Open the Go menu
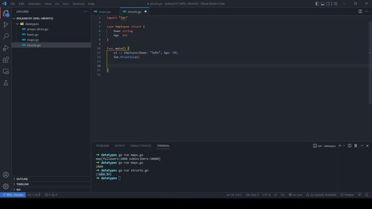 [57, 3]
